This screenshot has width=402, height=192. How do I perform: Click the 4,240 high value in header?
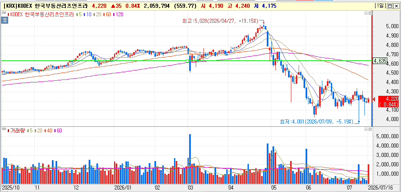coord(243,6)
